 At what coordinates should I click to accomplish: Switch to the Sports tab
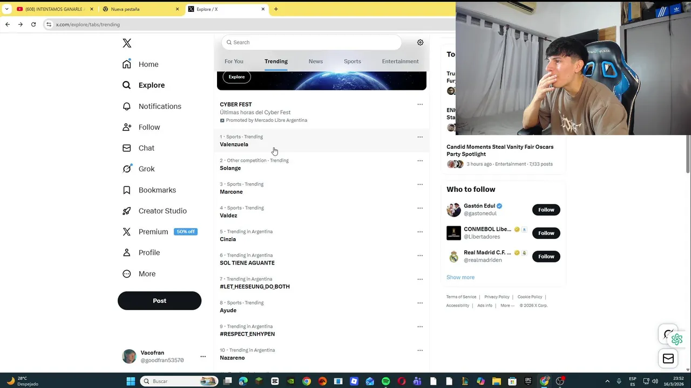[353, 61]
